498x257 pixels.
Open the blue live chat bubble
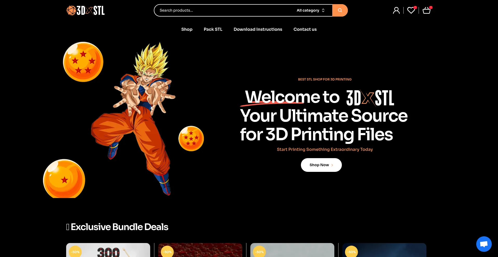coord(484,244)
